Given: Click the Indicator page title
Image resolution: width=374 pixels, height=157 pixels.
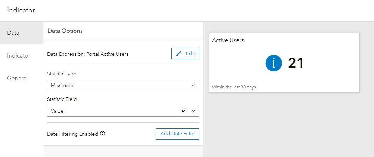Looking at the screenshot, I should coord(21,10).
